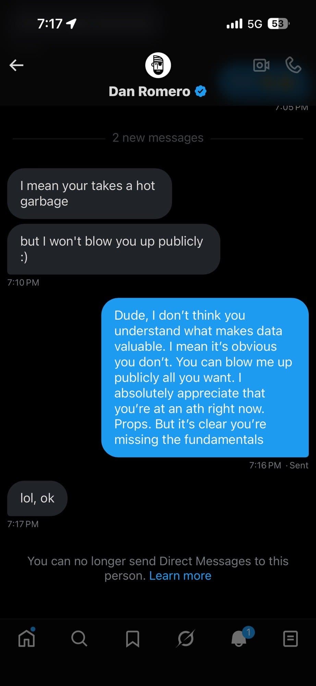The image size is (316, 686).
Task: Start an audio call via phone icon
Action: pyautogui.click(x=293, y=65)
